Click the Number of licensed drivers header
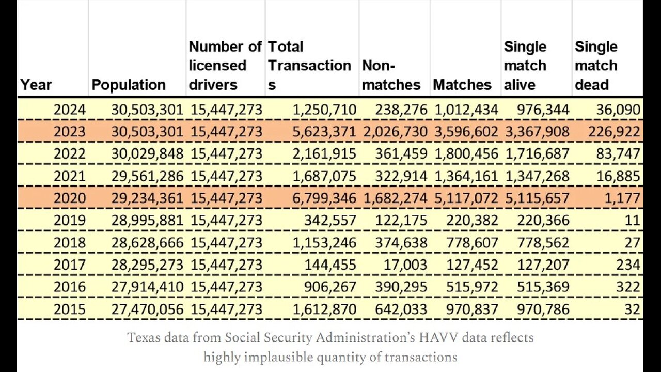Viewport: 661px width, 372px height. click(x=225, y=66)
